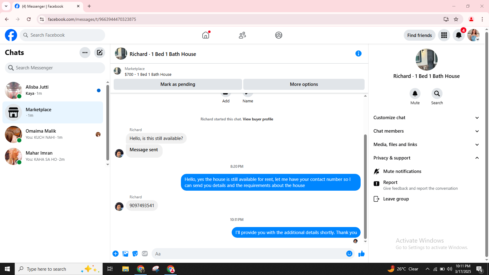Expand Chat members section
Viewport: 489px width, 275px height.
coord(426,131)
